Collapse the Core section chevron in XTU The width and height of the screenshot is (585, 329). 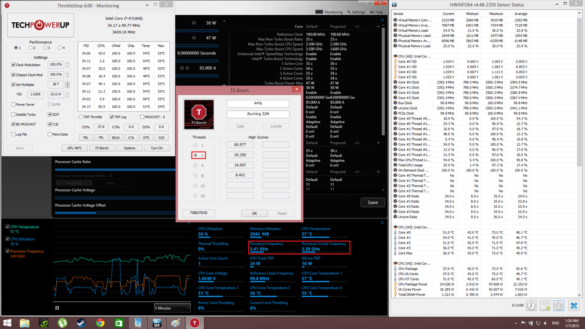tap(378, 26)
